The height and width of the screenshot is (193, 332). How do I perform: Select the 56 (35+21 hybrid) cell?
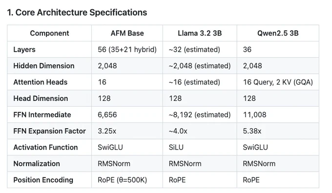tap(127, 49)
